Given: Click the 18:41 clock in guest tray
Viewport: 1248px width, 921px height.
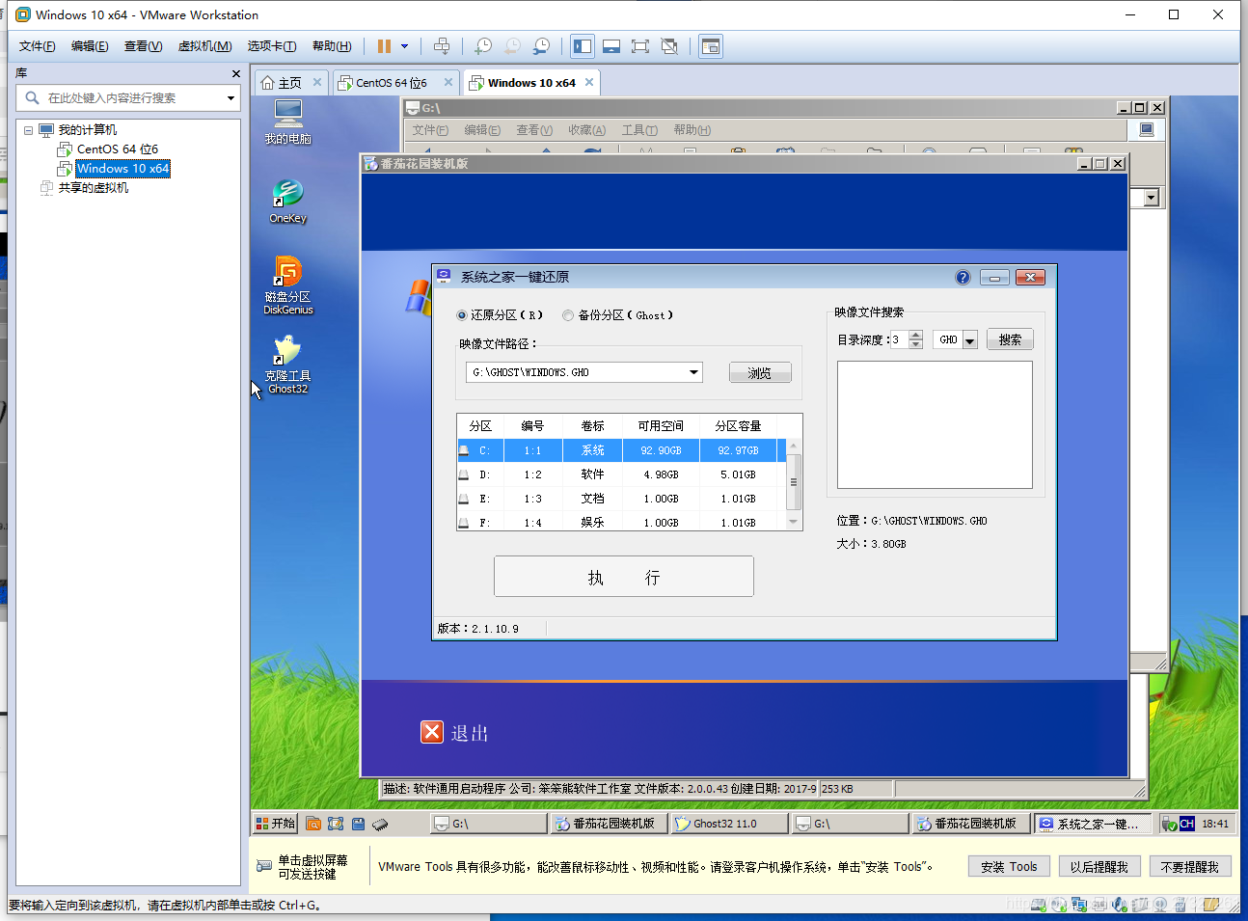Looking at the screenshot, I should click(x=1215, y=824).
